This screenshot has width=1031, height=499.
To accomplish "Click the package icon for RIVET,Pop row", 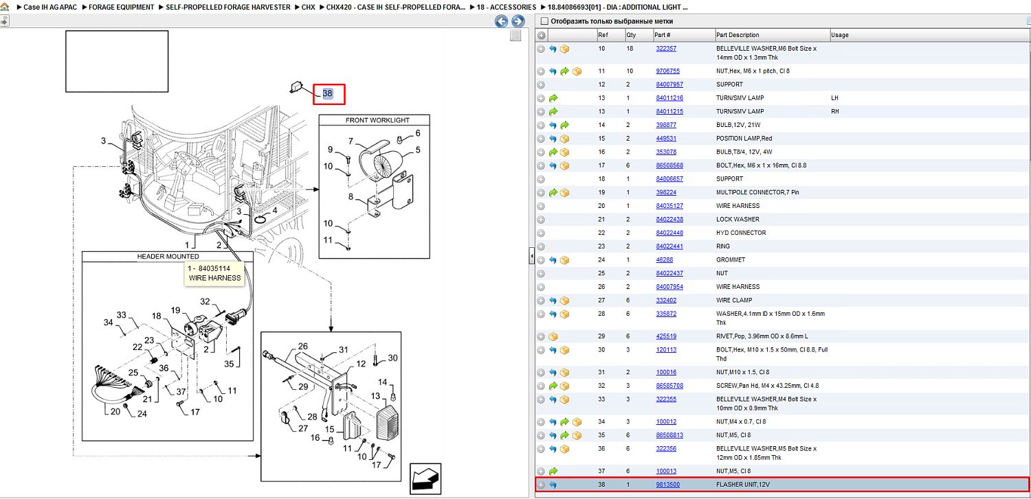I will tap(553, 336).
